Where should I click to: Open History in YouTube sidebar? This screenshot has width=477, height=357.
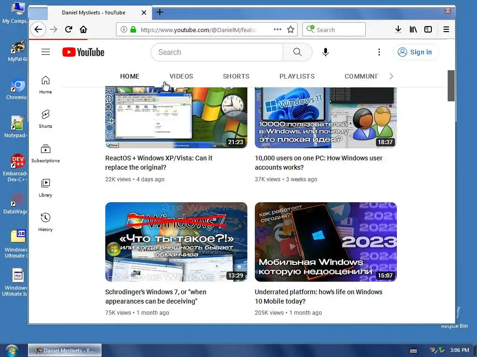tap(45, 223)
